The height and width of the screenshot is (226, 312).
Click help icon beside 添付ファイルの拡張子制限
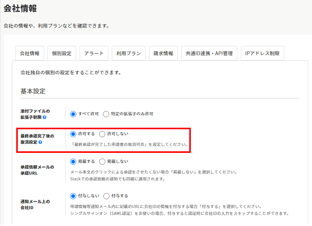point(45,117)
